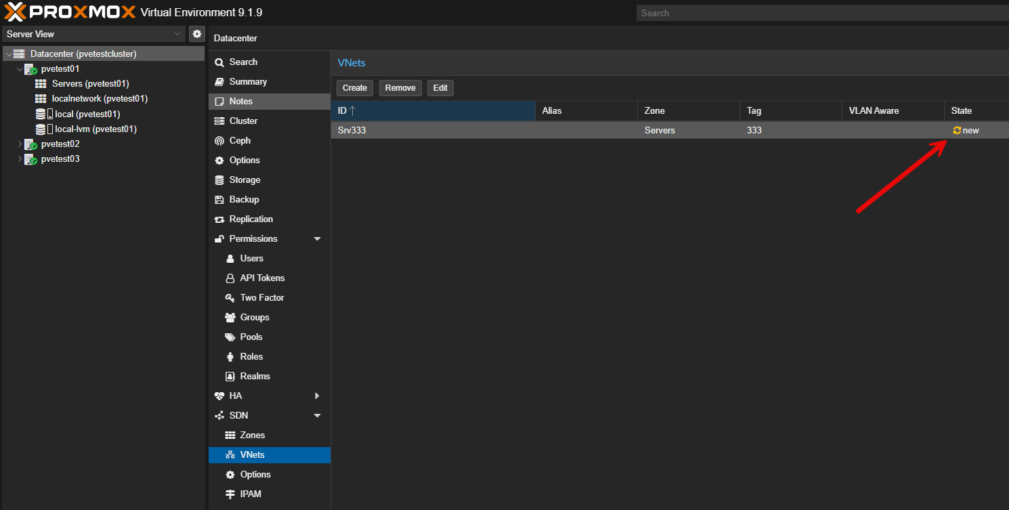Click the pvetest03 node icon

pyautogui.click(x=30, y=159)
